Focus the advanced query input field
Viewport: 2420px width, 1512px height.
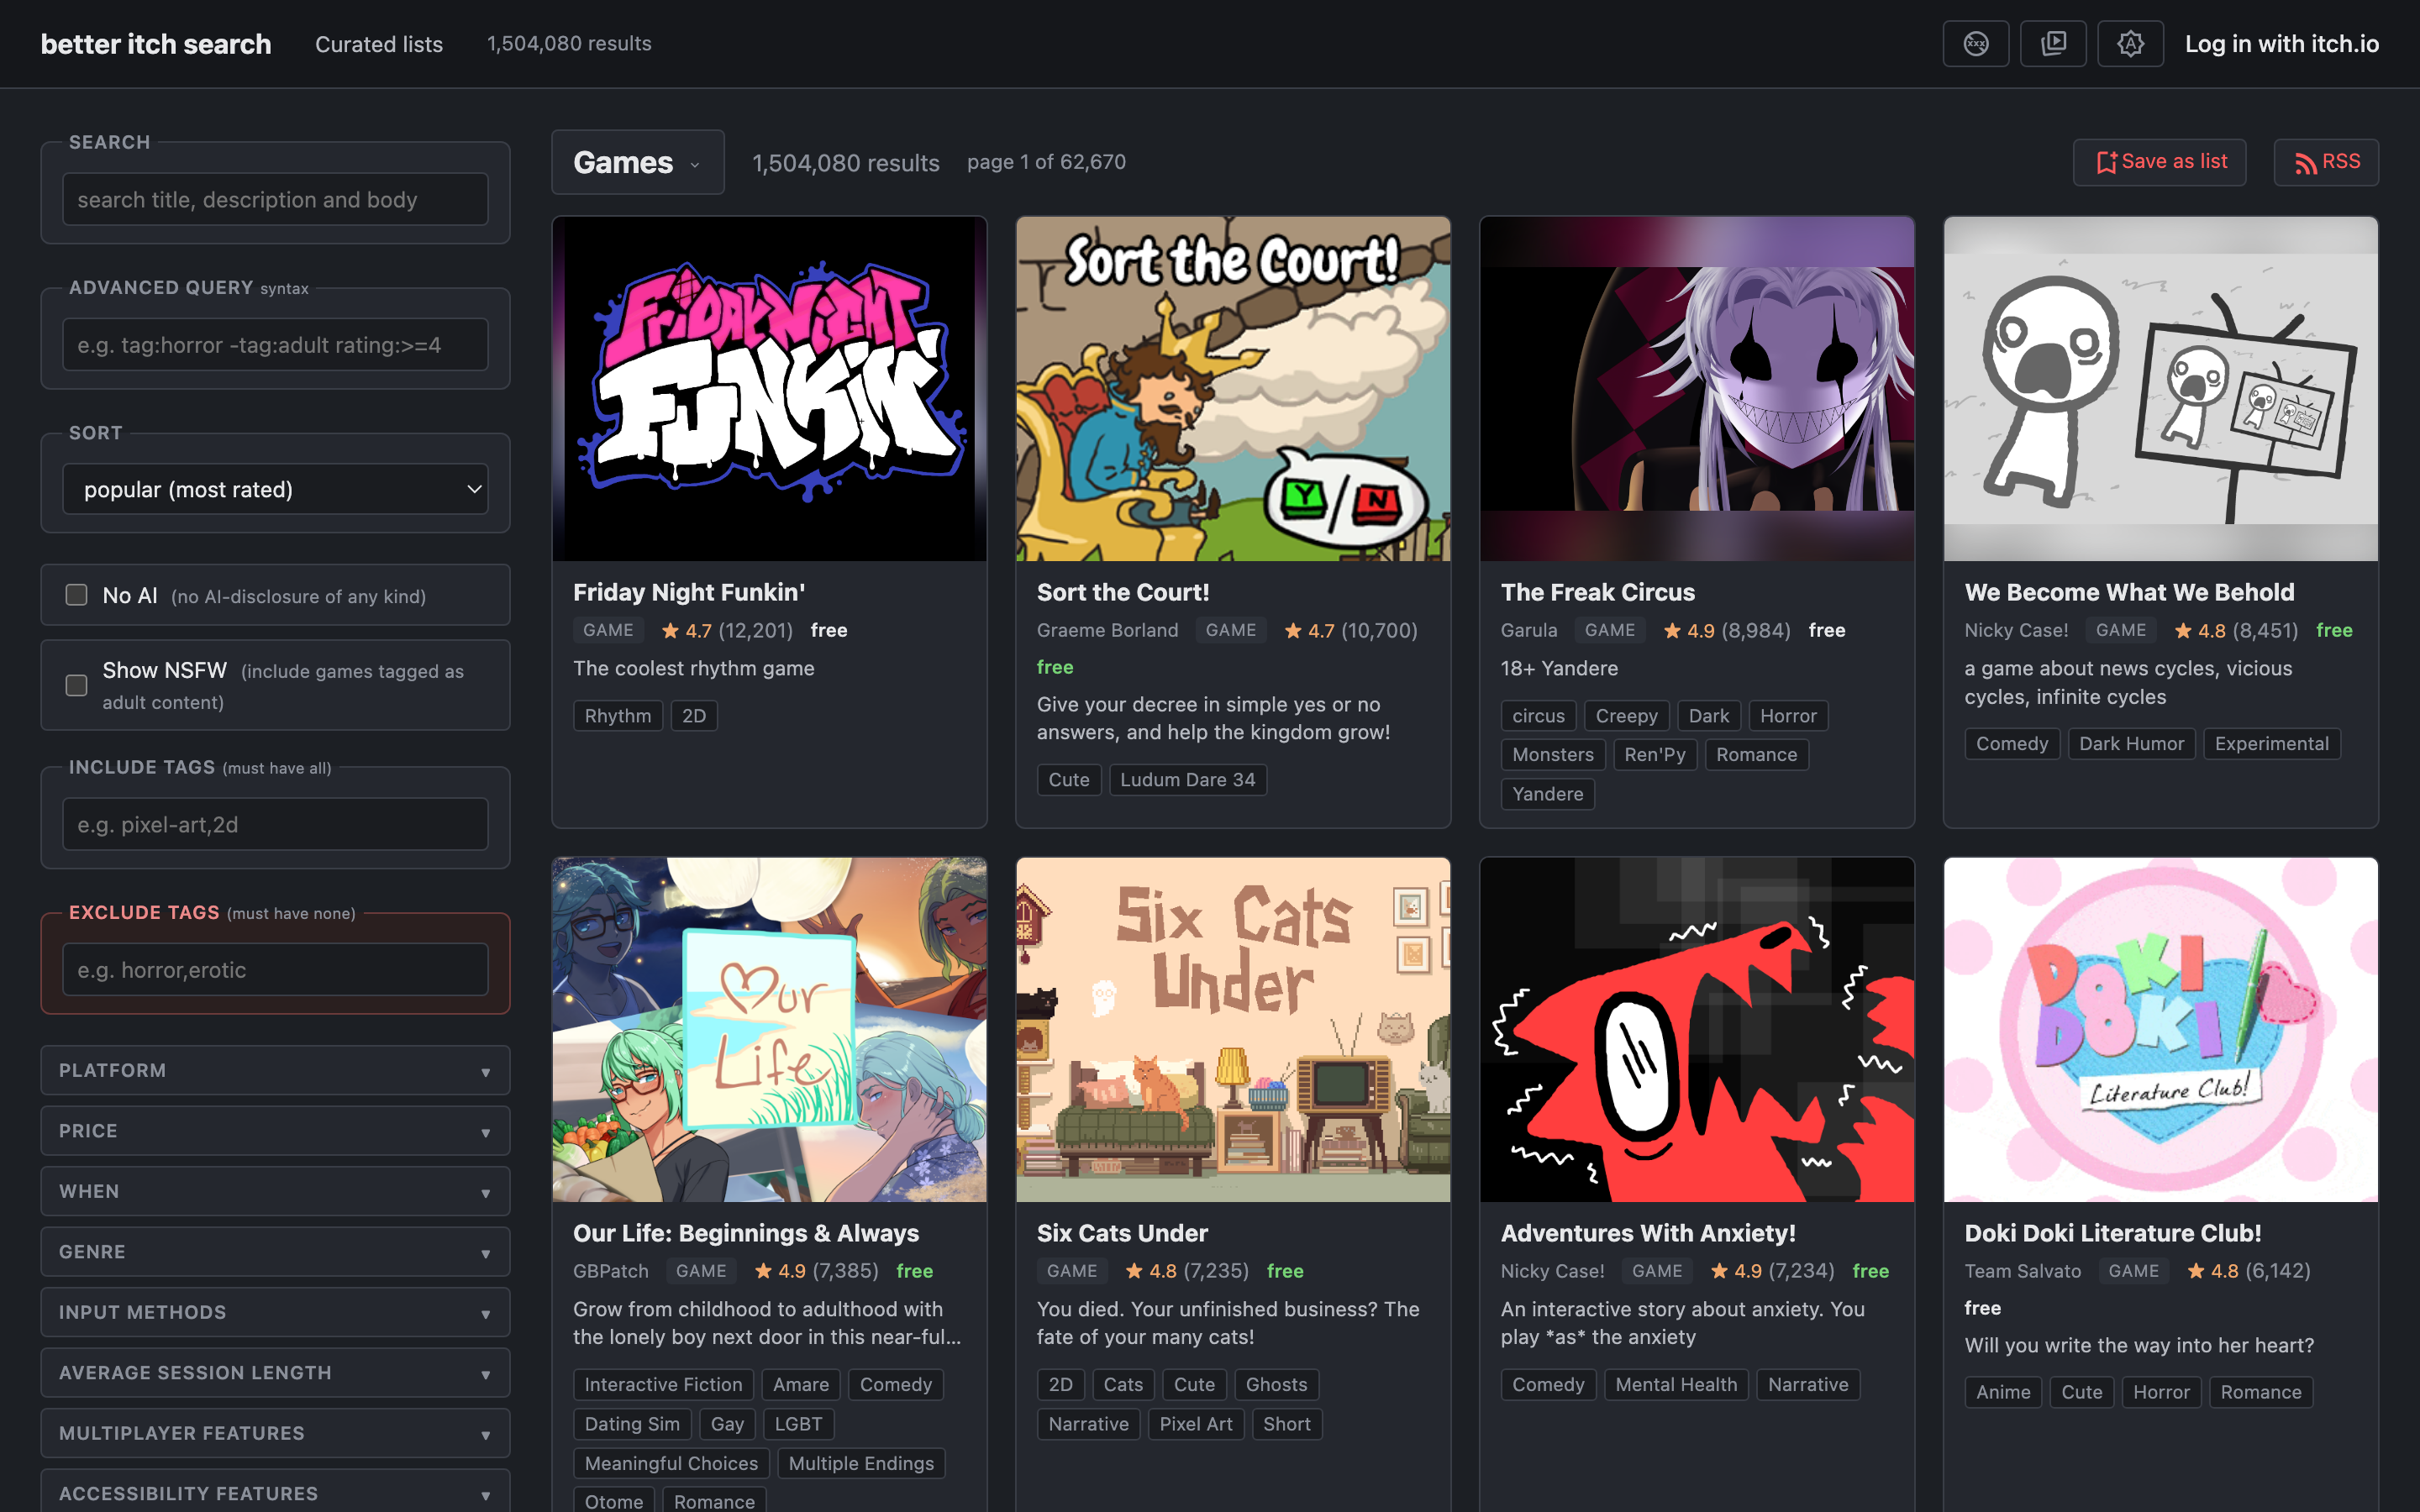276,344
